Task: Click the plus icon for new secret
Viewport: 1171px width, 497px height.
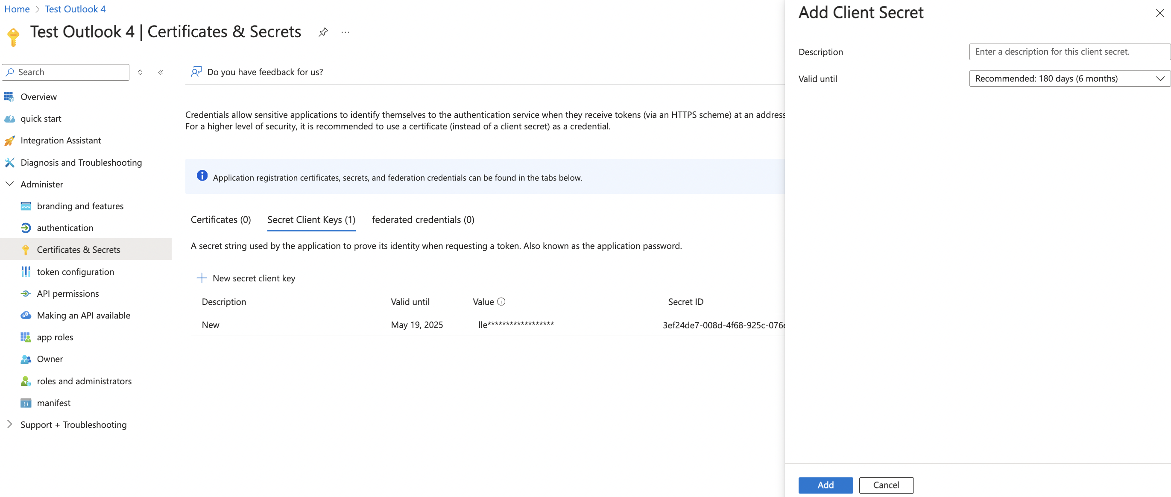Action: [x=202, y=278]
